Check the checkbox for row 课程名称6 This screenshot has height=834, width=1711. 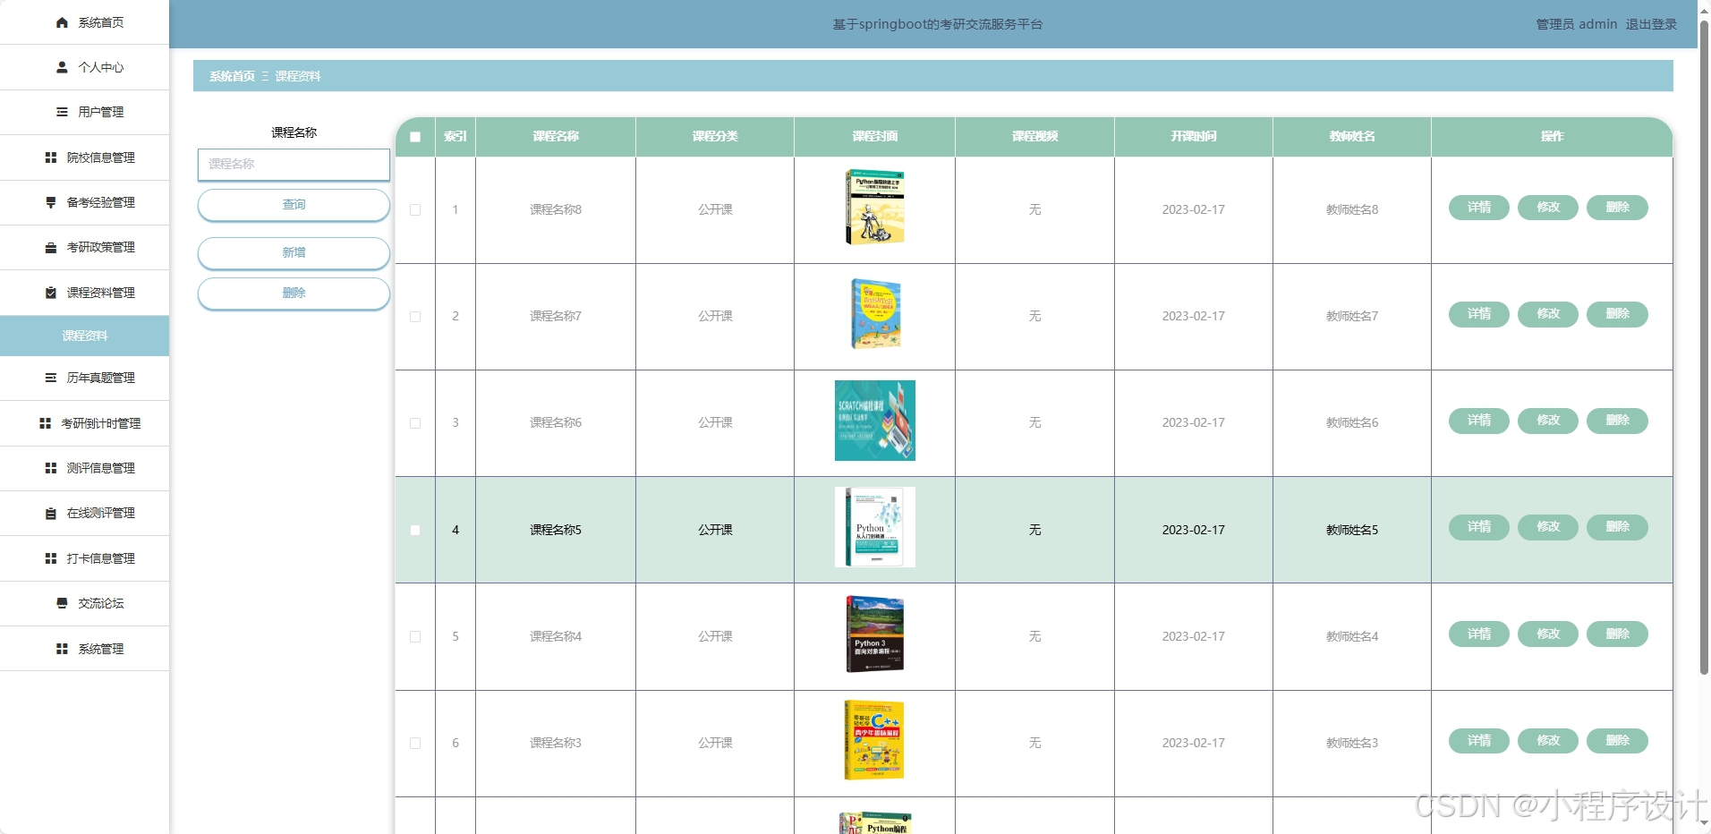(415, 423)
